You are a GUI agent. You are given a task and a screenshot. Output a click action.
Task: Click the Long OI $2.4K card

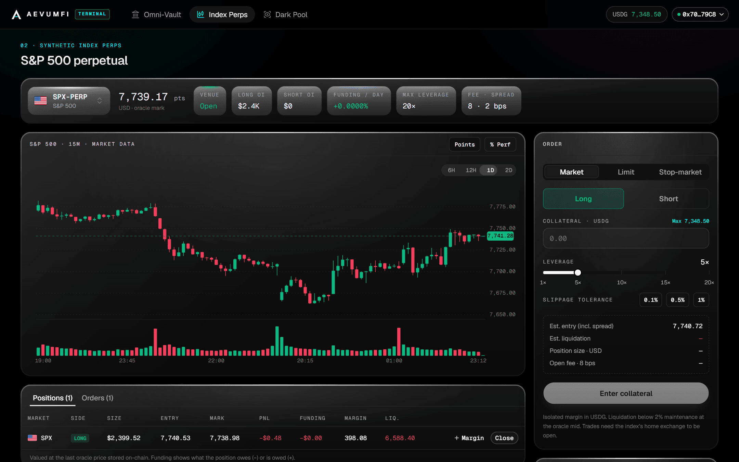pyautogui.click(x=251, y=101)
